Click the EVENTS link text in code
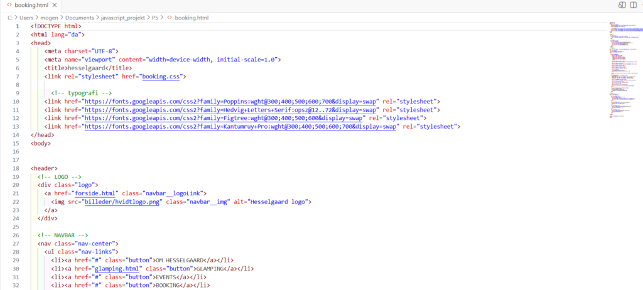 tap(165, 277)
